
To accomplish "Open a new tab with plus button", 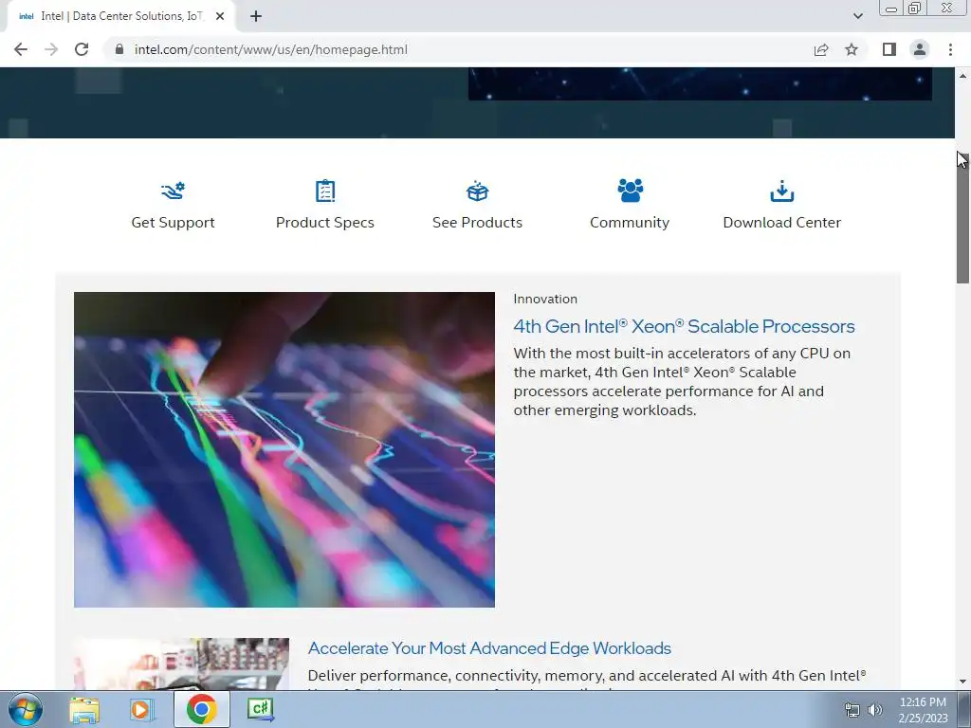I will (x=256, y=17).
